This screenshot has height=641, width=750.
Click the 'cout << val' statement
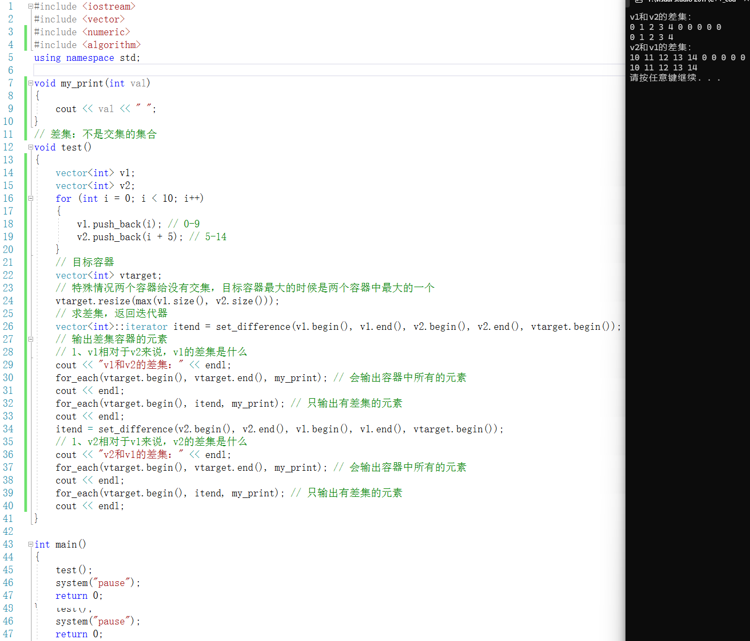(x=106, y=109)
